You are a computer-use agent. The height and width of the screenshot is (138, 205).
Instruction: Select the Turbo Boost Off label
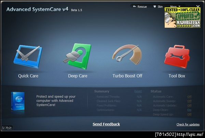[x=127, y=76]
